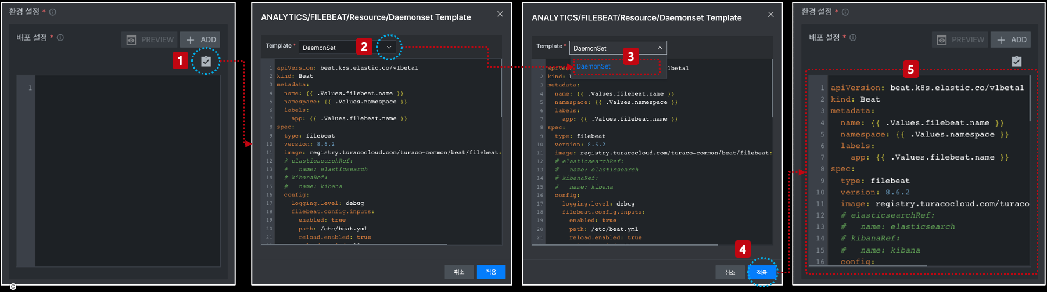Click info icon beside 환경 설정 in leftmost panel
The image size is (1047, 292).
(x=53, y=12)
